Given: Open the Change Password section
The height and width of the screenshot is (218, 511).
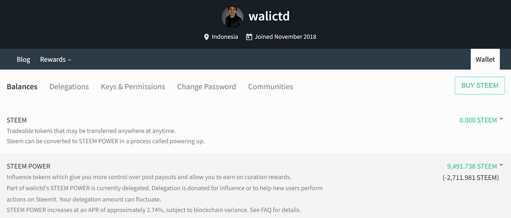Looking at the screenshot, I should pyautogui.click(x=206, y=87).
